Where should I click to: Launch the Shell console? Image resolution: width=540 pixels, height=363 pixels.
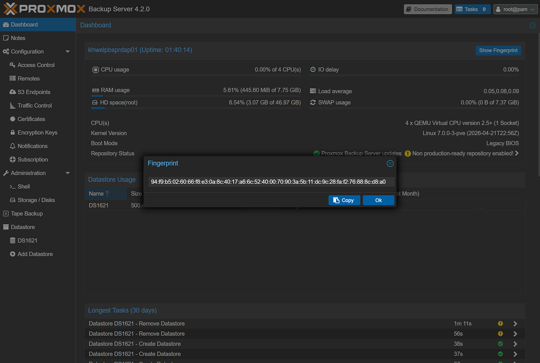click(x=38, y=187)
